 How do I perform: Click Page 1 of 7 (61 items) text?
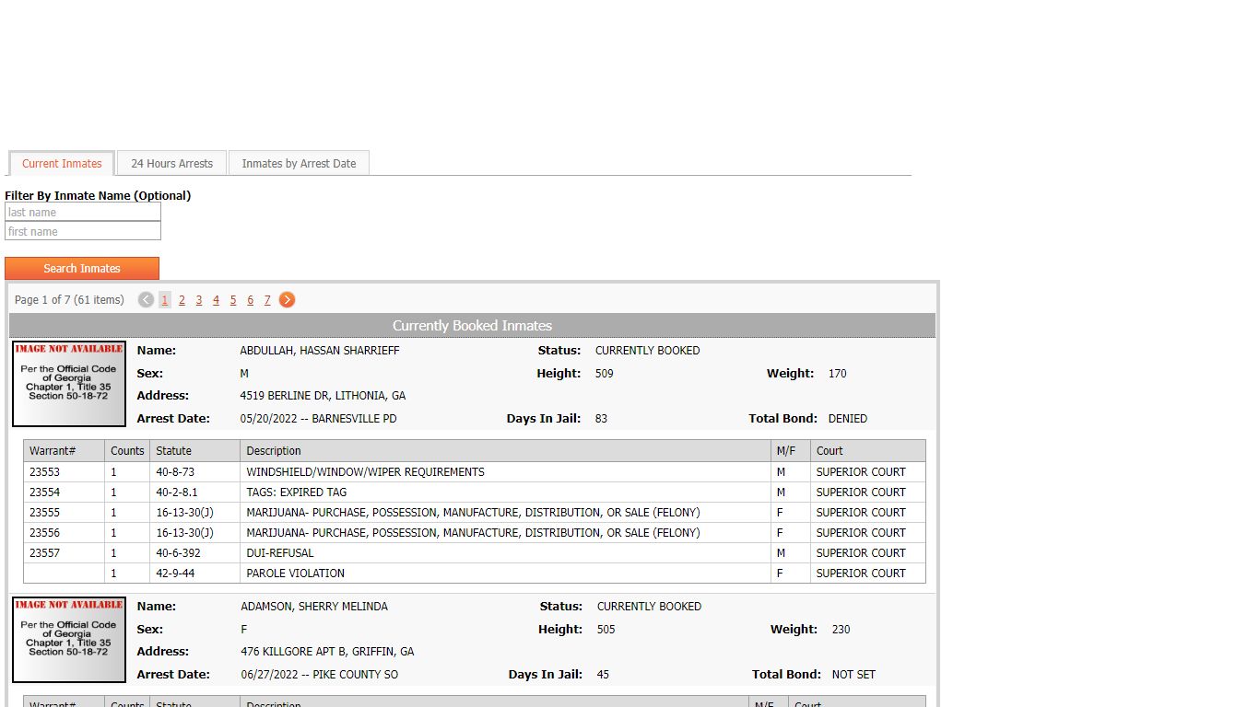69,300
